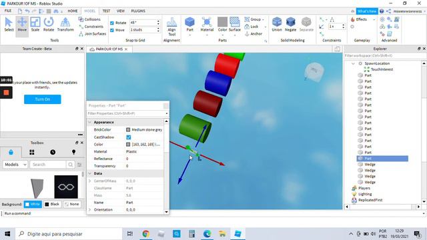Open Microsoft Edge from the taskbar
427x240 pixels.
click(207, 234)
